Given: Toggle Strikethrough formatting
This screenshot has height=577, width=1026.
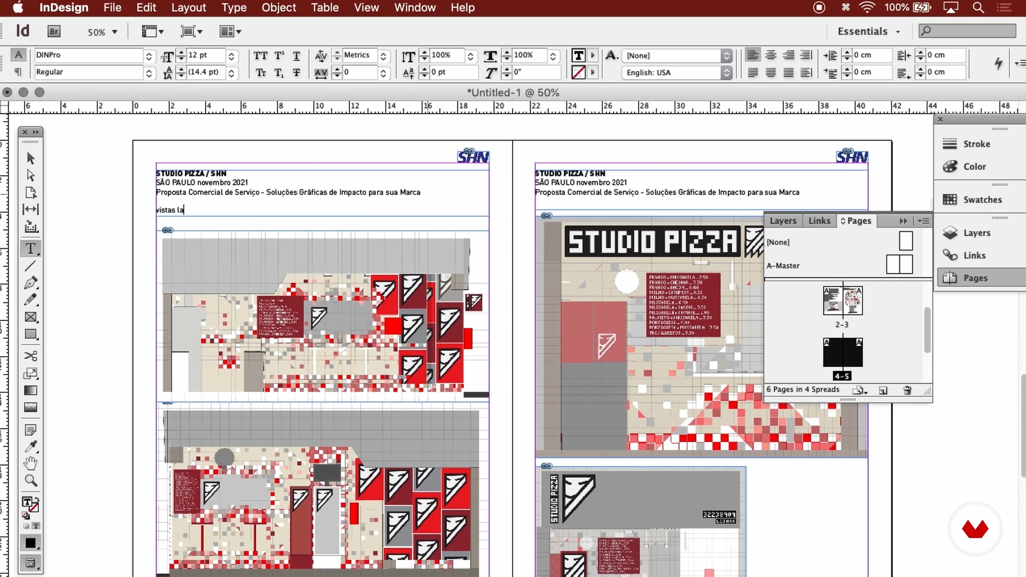Looking at the screenshot, I should (297, 73).
